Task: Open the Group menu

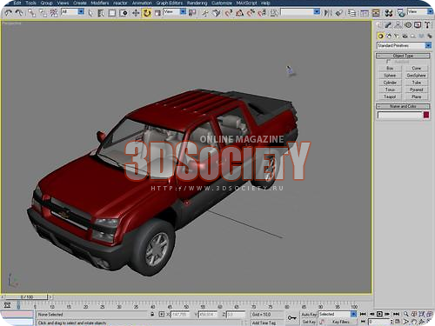Action: coord(46,3)
